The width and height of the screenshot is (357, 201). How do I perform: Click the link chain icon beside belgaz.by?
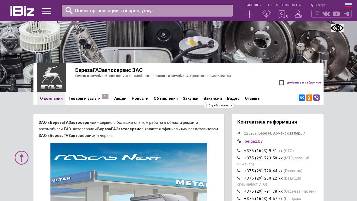(239, 141)
